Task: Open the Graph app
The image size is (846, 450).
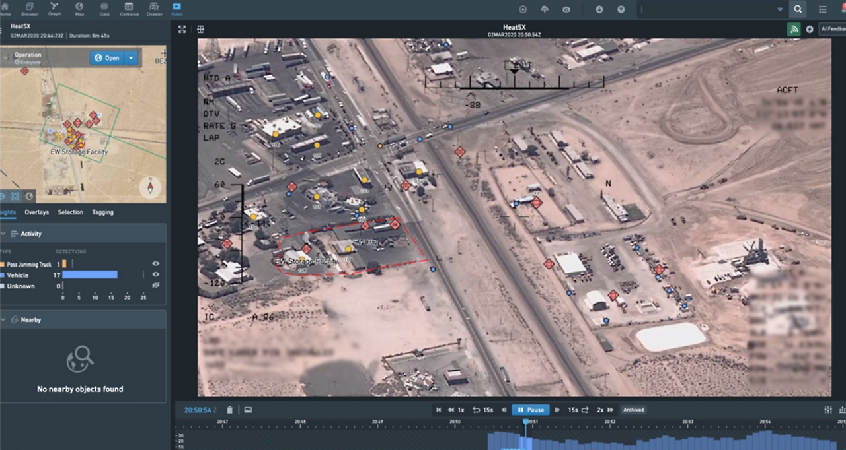Action: [55, 9]
